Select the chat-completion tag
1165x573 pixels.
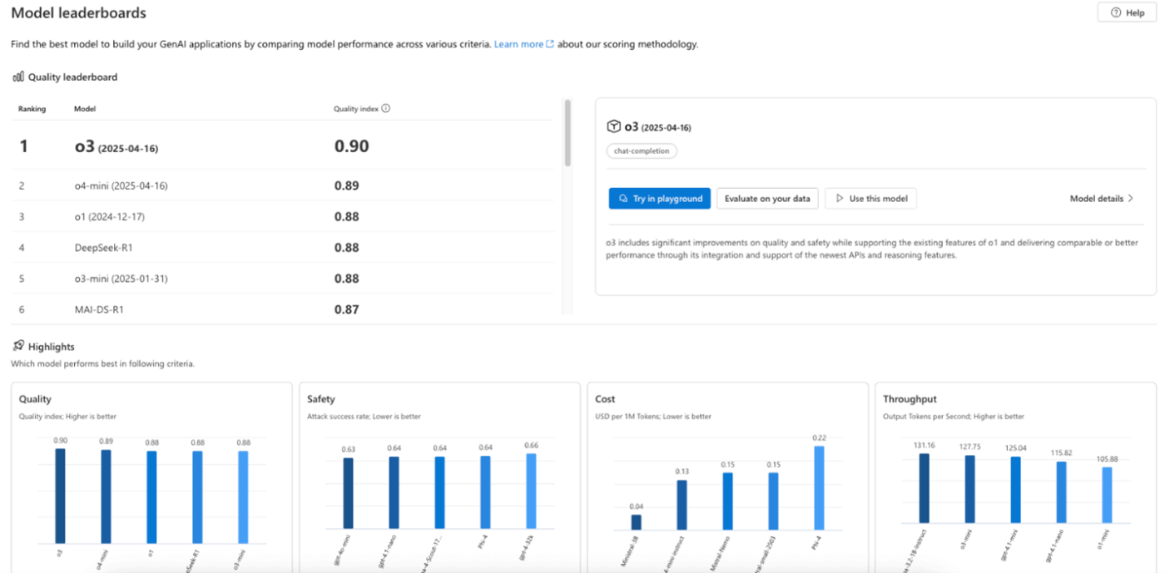[x=642, y=151]
